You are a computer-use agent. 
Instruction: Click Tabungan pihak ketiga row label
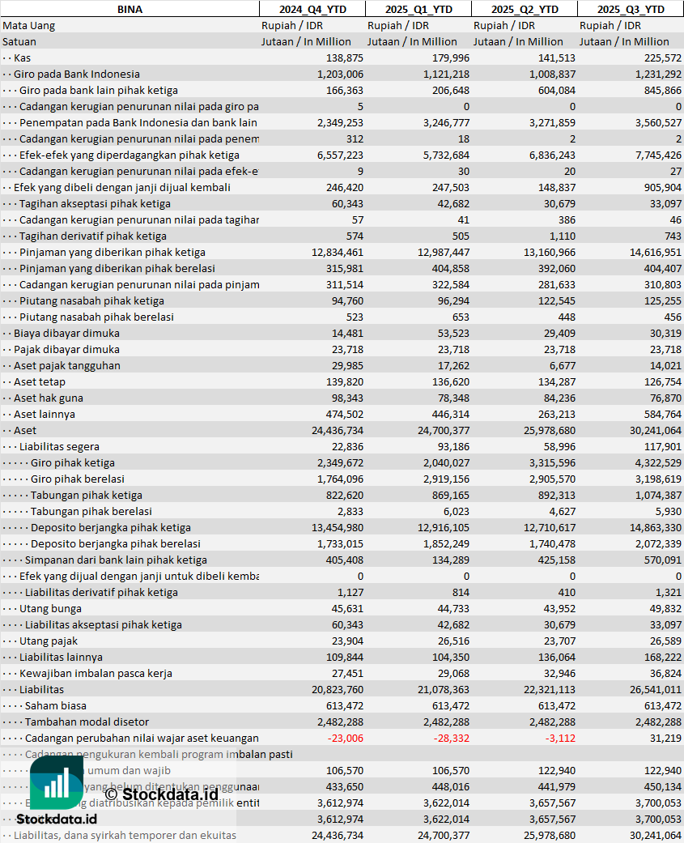click(87, 495)
